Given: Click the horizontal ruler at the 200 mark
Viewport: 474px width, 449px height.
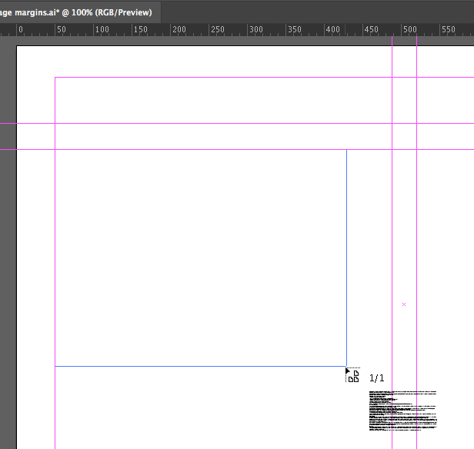Looking at the screenshot, I should [x=179, y=29].
